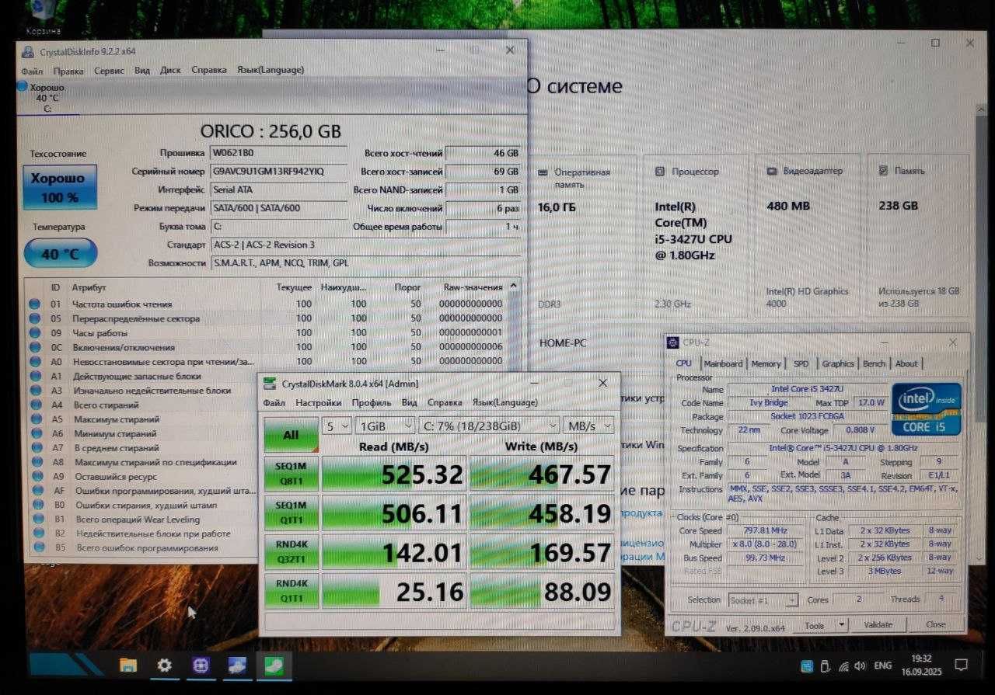
Task: Open Файл menu in CrystalDiskInfo
Action: tap(32, 71)
